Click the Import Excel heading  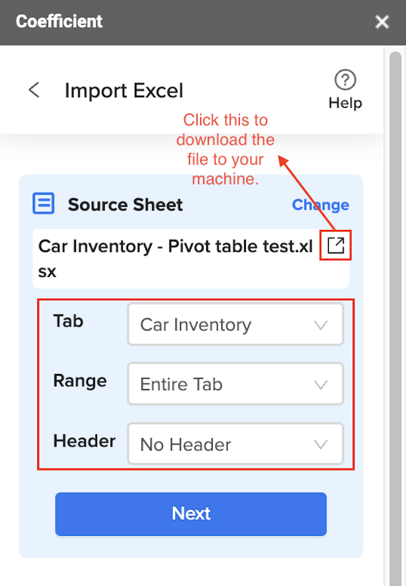tap(124, 91)
